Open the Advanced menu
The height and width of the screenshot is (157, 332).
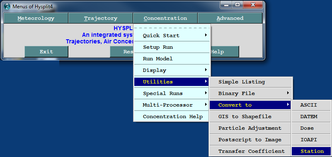230,18
